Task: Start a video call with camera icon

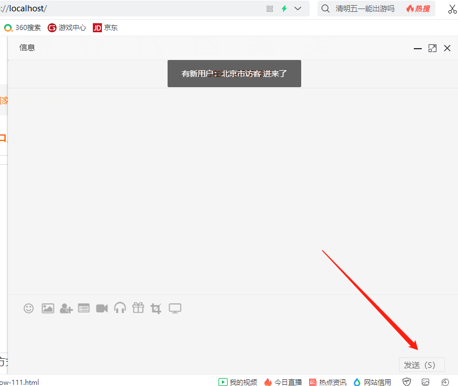Action: coord(102,308)
